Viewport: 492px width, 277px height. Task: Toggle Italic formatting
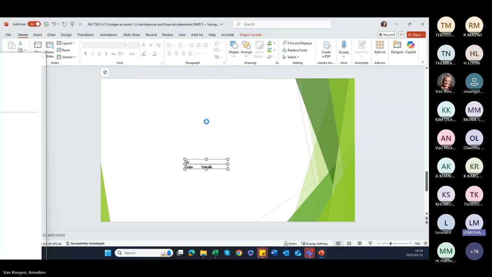(x=92, y=53)
